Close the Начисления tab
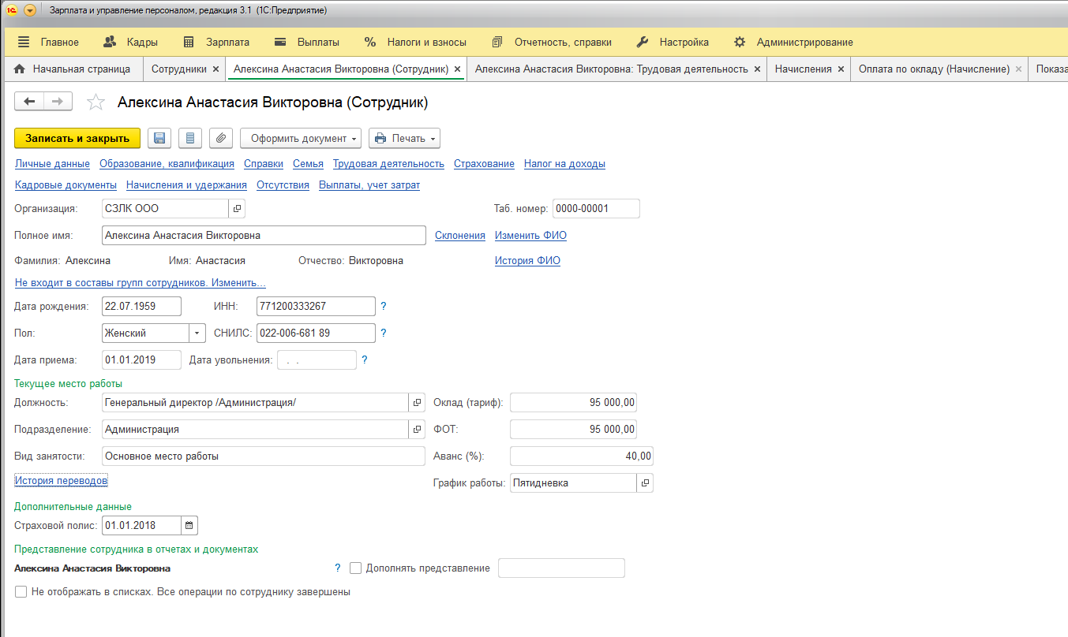 [x=841, y=69]
